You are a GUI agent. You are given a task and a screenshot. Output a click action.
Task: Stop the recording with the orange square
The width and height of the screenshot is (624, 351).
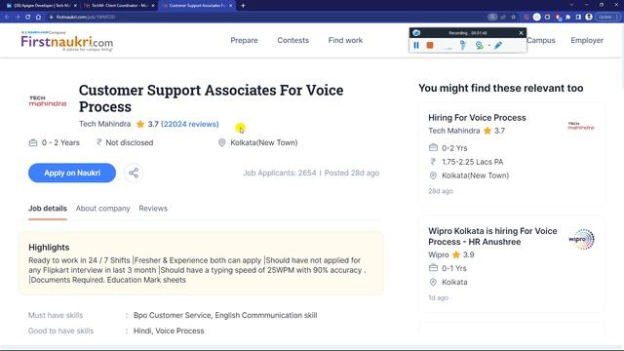pos(430,46)
